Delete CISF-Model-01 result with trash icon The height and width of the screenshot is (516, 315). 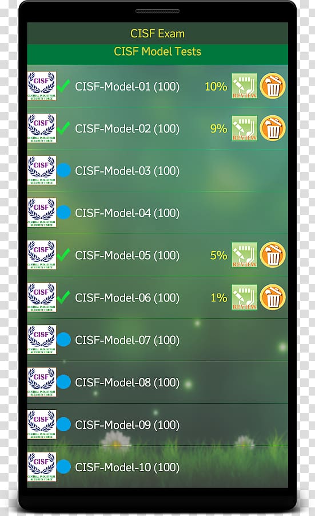[x=273, y=86]
